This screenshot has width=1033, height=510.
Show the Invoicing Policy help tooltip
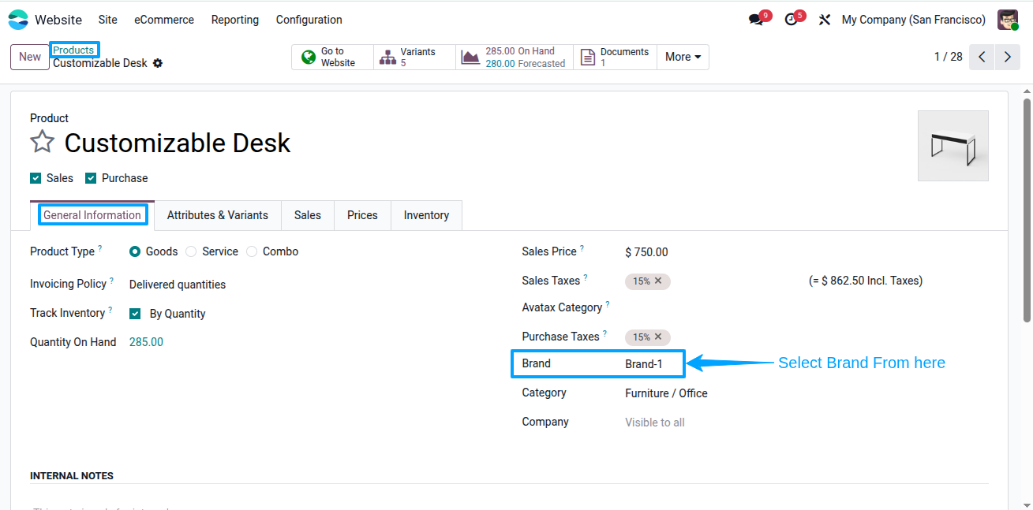pyautogui.click(x=112, y=281)
